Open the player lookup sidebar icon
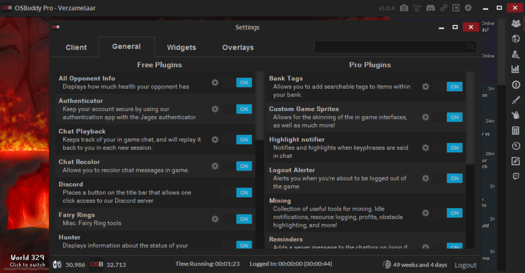This screenshot has width=525, height=273. tap(516, 54)
